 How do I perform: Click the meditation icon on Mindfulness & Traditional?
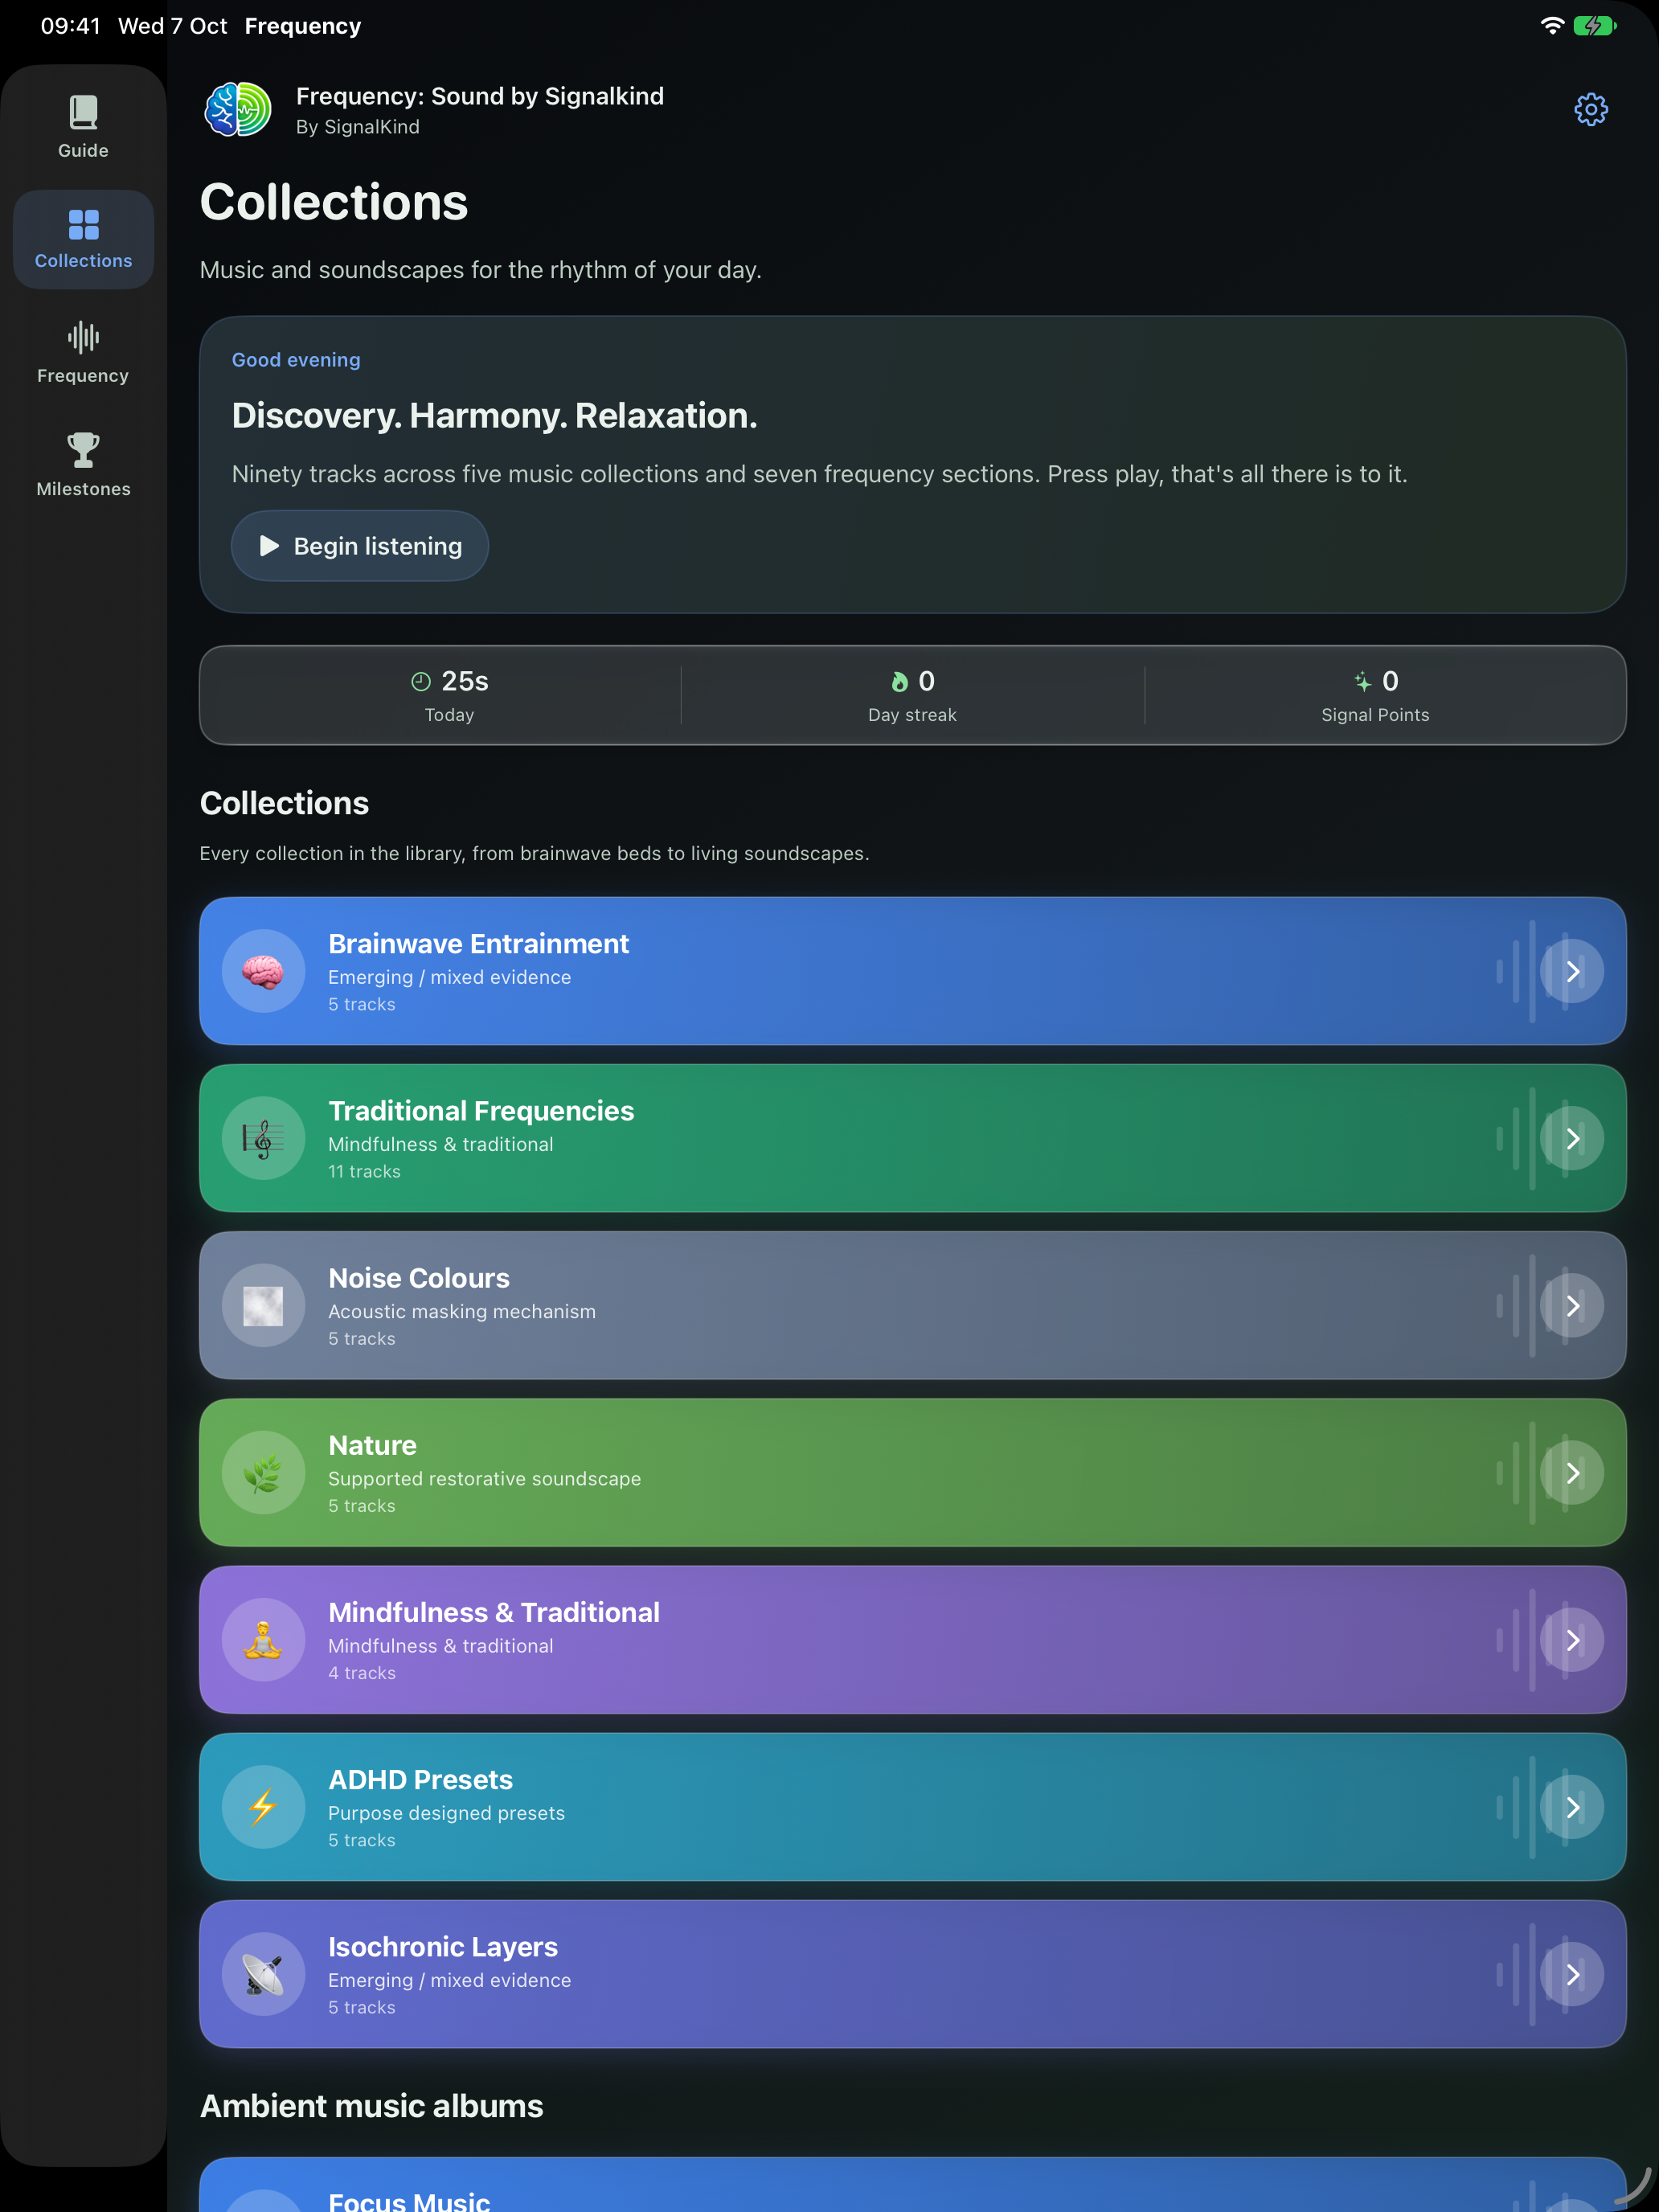tap(263, 1640)
